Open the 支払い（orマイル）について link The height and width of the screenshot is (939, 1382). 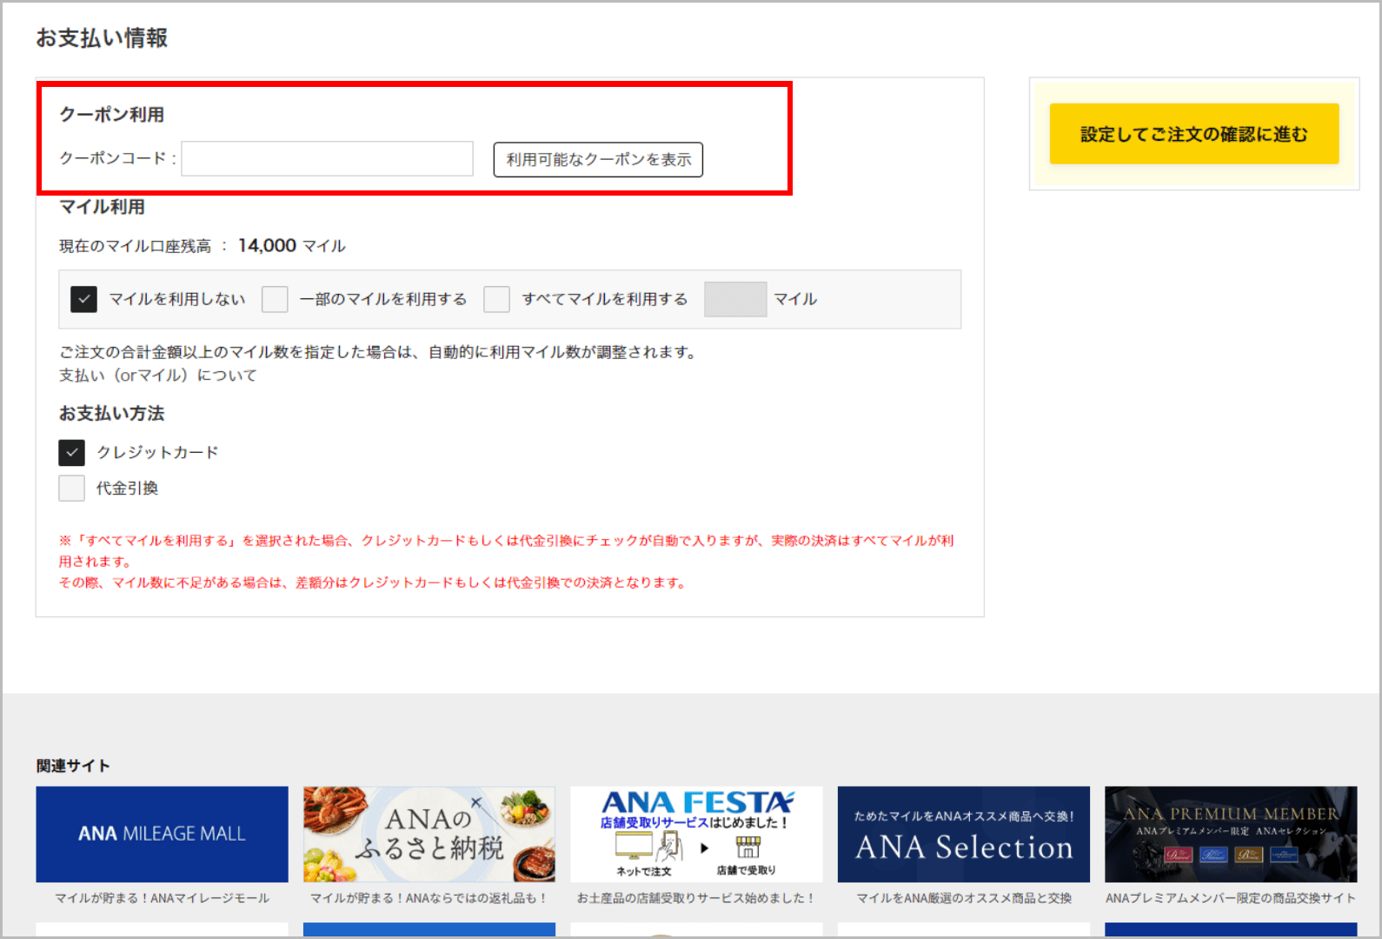point(158,376)
